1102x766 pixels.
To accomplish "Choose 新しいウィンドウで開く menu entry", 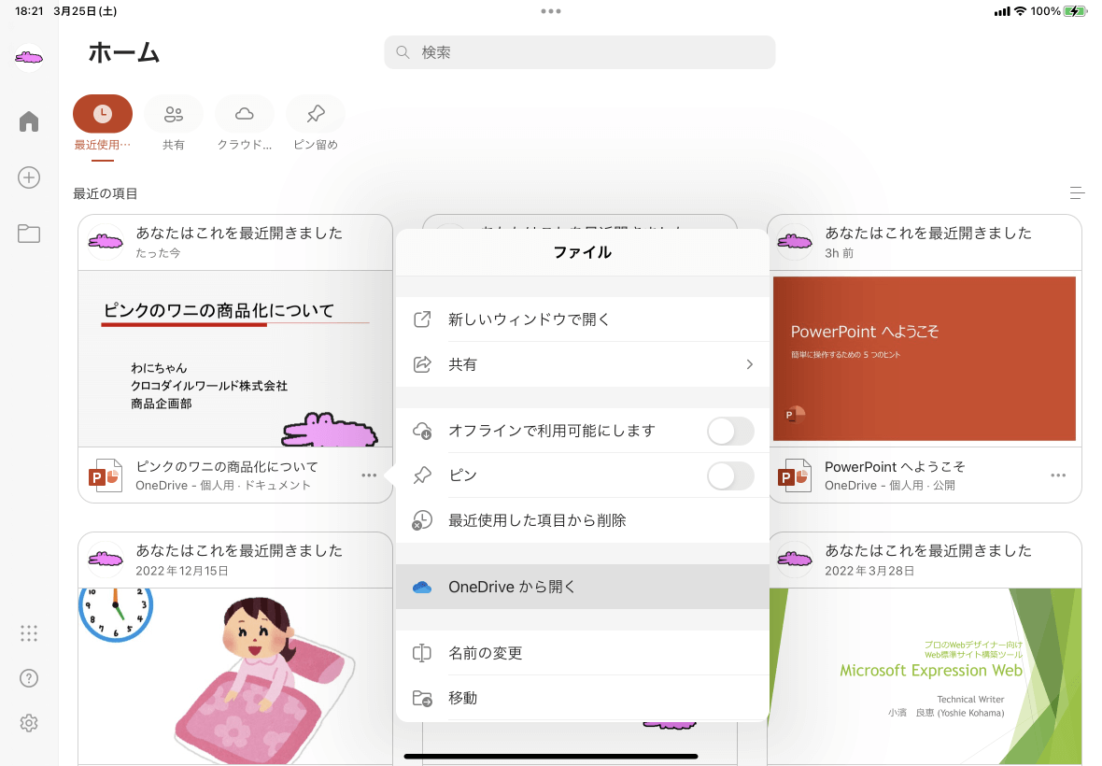I will coord(583,319).
